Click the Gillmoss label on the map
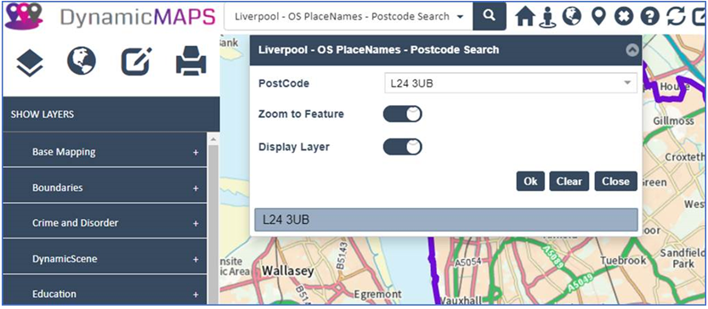 673,121
